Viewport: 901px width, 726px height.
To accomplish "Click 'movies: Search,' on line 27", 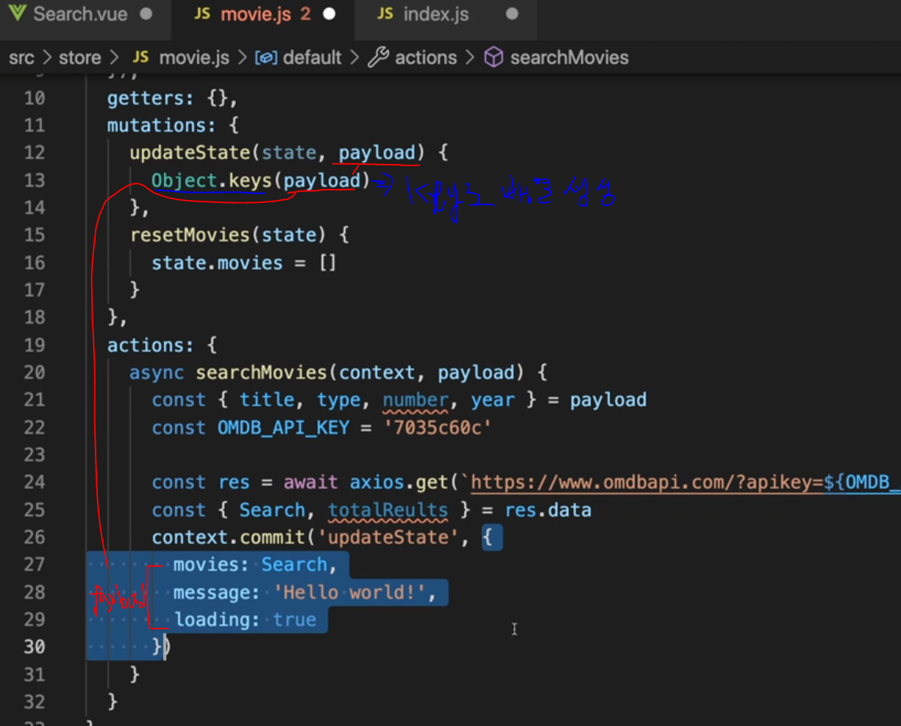I will point(255,564).
